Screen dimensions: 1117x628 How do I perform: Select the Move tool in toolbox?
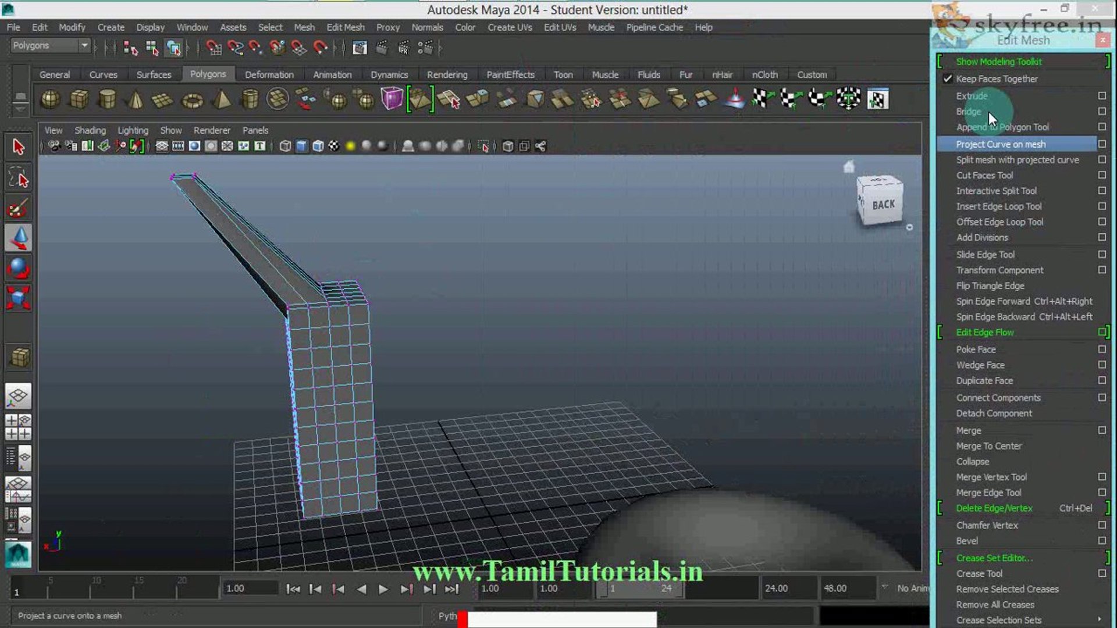coord(18,237)
